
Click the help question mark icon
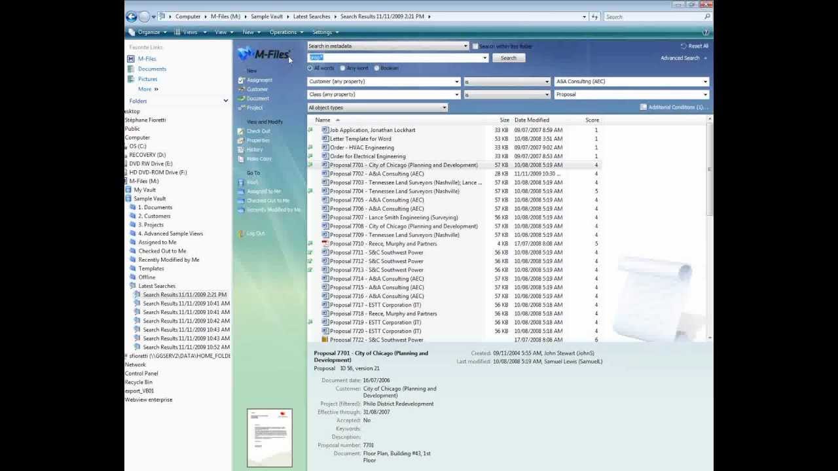click(x=706, y=32)
